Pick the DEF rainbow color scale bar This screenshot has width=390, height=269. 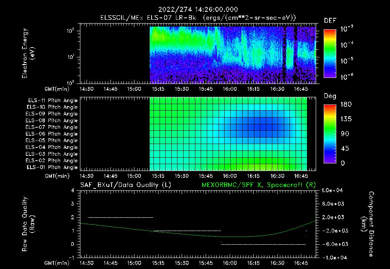330,53
